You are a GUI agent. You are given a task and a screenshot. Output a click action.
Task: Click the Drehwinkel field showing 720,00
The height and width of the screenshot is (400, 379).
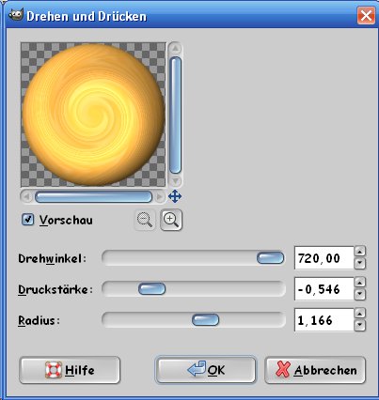(x=324, y=258)
